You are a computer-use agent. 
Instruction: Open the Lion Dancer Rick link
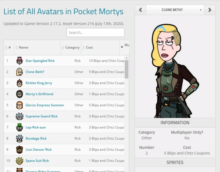(x=39, y=150)
